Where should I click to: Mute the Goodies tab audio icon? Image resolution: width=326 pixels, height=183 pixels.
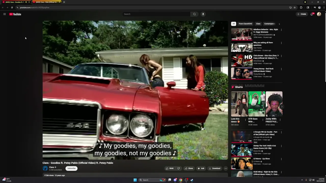[26, 2]
